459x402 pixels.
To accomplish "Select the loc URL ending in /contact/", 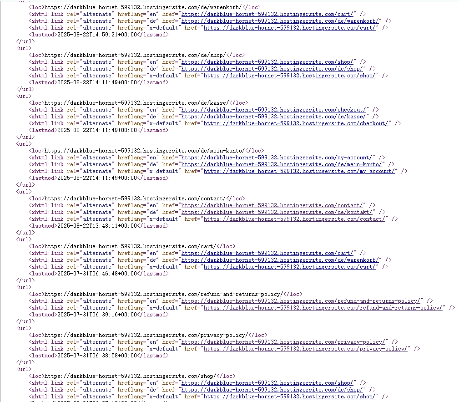I will pos(135,198).
